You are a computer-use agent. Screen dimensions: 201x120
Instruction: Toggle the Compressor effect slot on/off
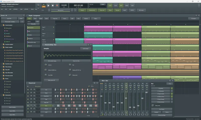(172, 91)
